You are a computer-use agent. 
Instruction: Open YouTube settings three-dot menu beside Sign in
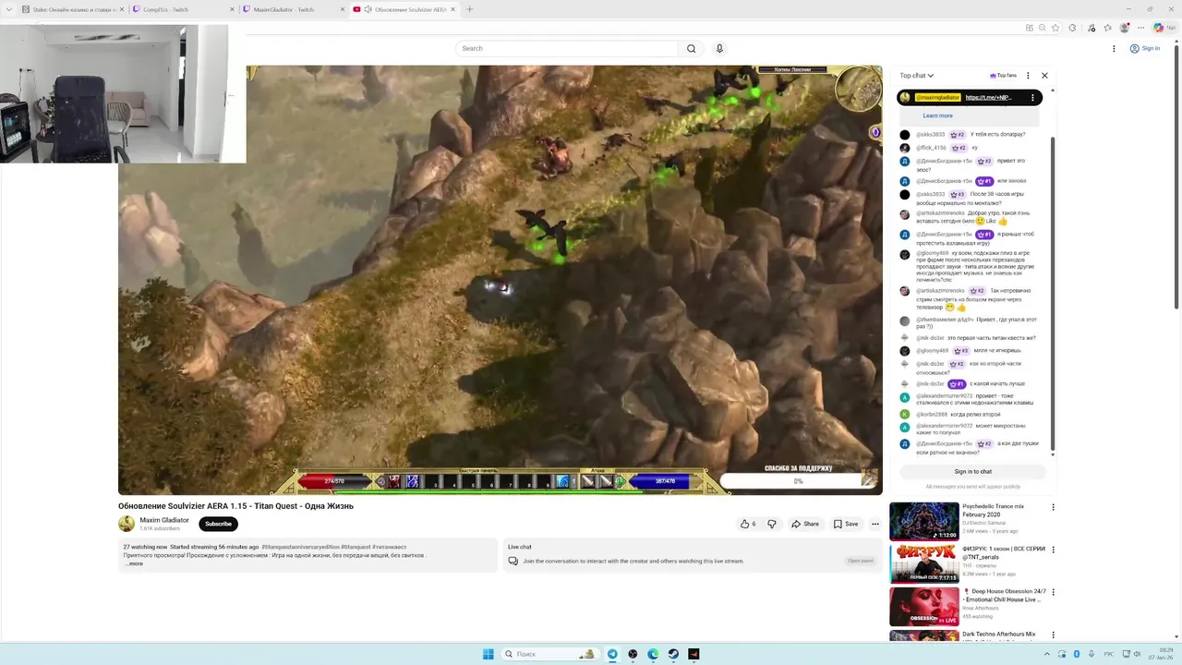(1114, 48)
